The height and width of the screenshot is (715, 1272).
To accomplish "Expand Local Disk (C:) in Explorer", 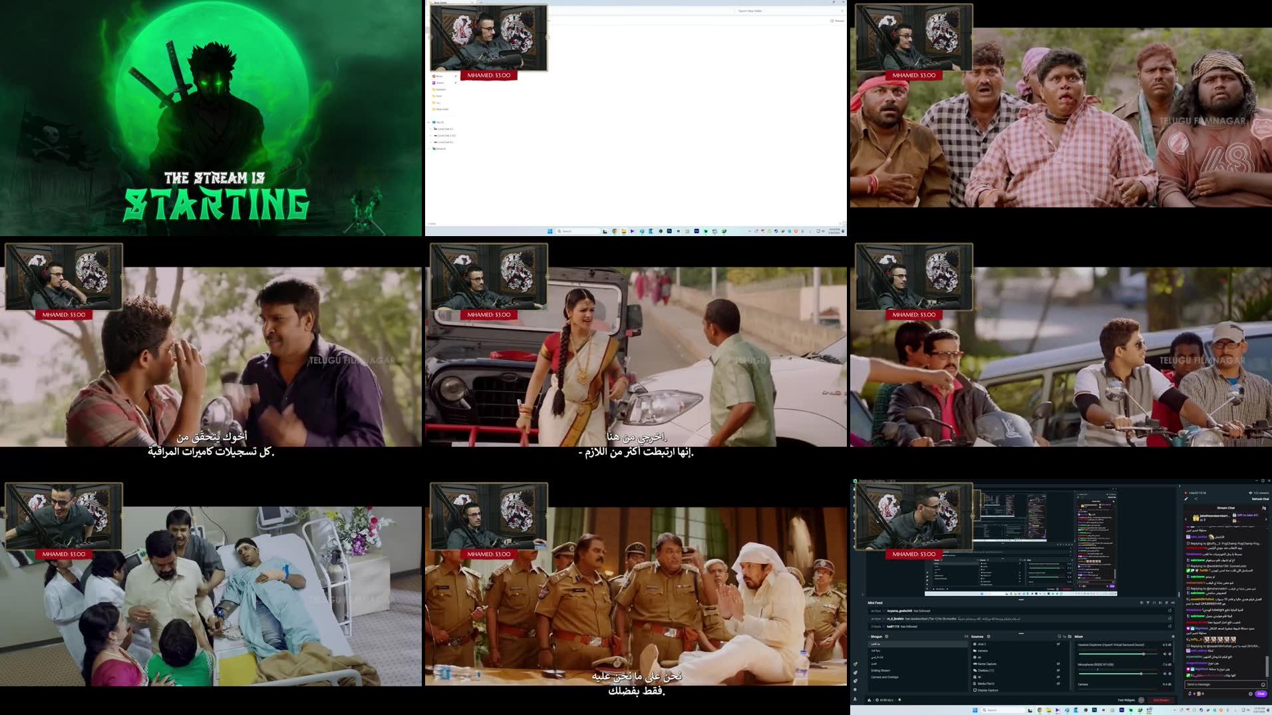I will click(430, 129).
